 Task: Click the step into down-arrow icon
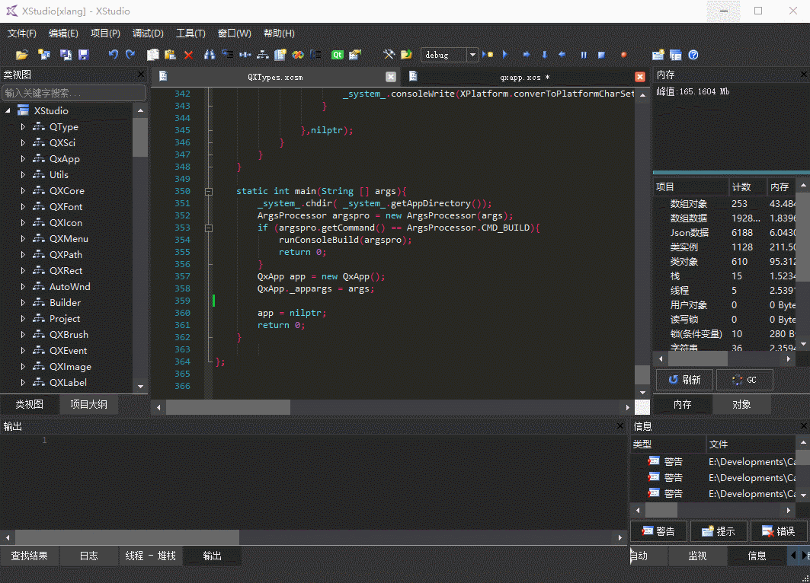(x=545, y=55)
